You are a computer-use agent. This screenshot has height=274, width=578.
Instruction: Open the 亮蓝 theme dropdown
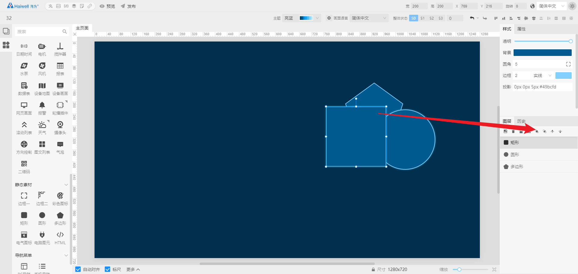click(x=302, y=18)
